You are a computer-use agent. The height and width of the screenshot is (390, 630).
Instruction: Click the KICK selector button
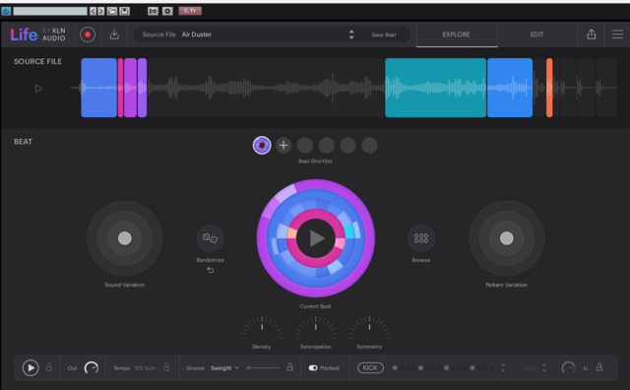[370, 368]
